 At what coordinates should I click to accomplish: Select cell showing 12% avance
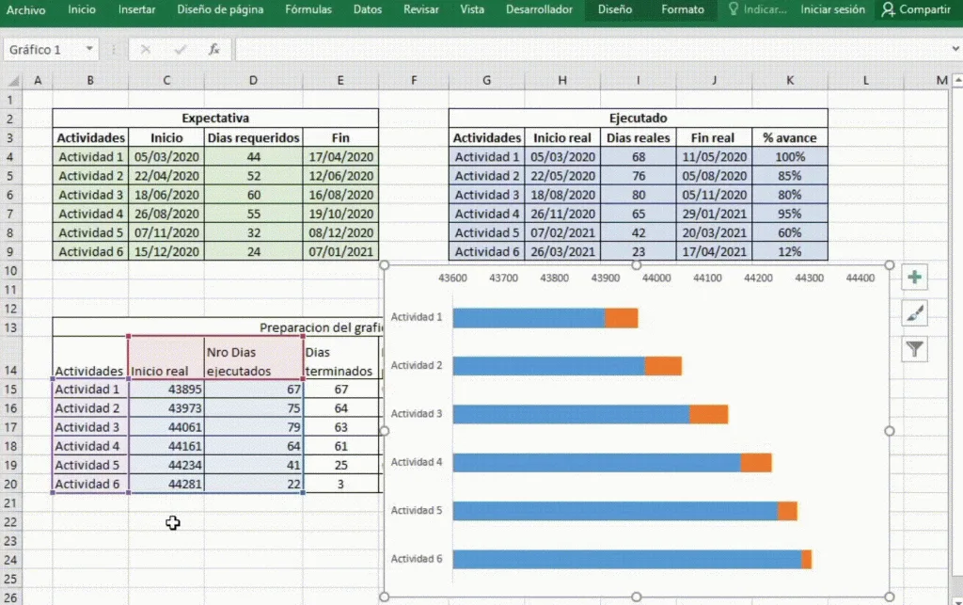[790, 252]
